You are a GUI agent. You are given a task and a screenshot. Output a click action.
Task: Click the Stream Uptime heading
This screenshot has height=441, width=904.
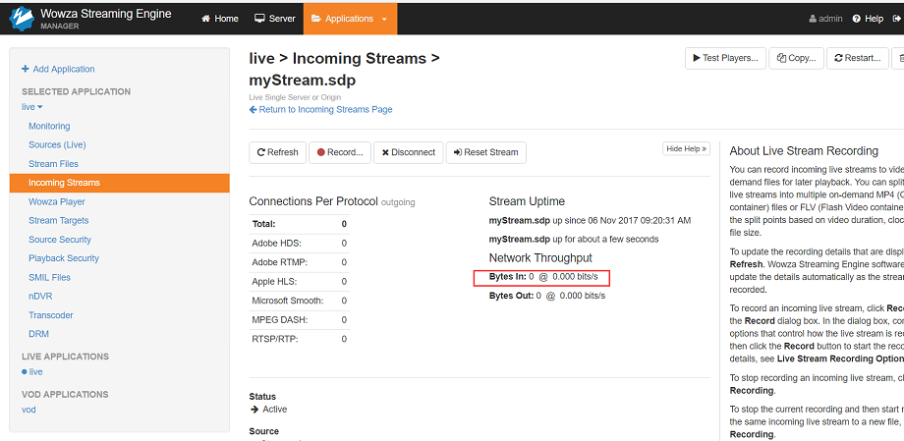click(527, 201)
